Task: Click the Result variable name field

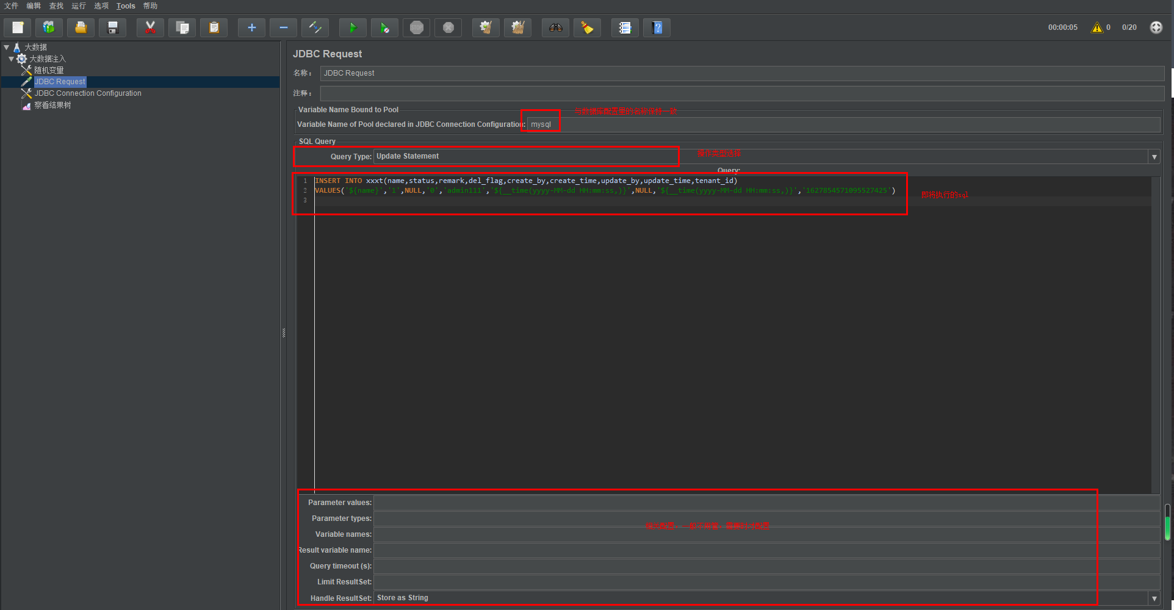Action: click(x=766, y=550)
